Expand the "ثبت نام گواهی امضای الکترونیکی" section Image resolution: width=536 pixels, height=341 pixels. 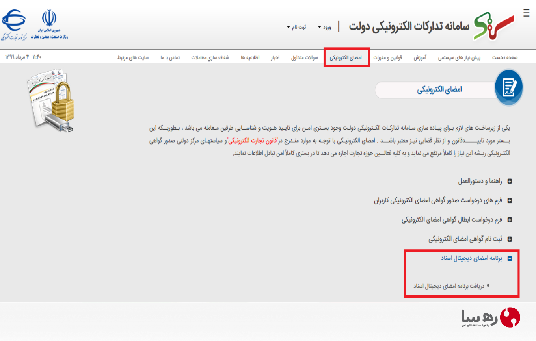[470, 239]
